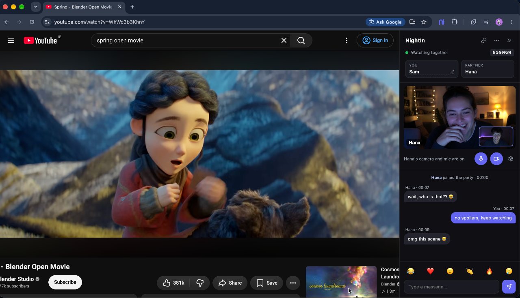Subscribe to the Blender Studio channel
The image size is (520, 298).
coord(65,282)
